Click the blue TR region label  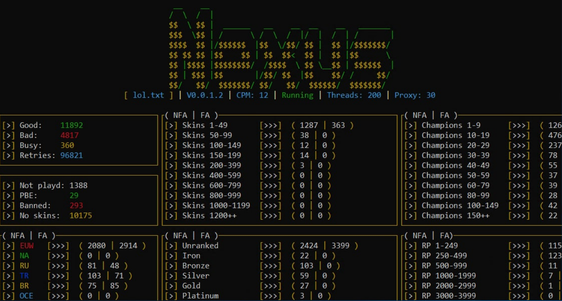tap(24, 276)
